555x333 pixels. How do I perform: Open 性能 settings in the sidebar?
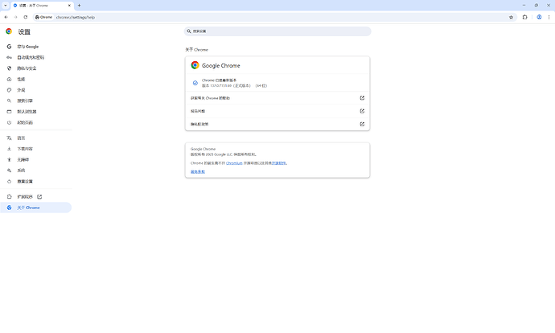pyautogui.click(x=35, y=79)
